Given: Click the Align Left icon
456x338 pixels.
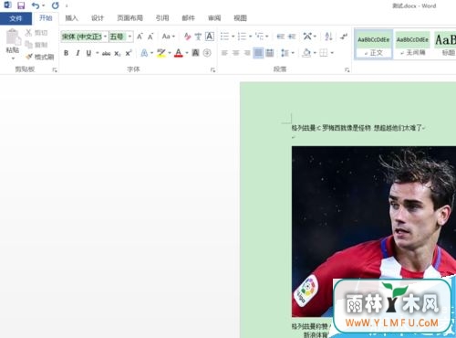Looking at the screenshot, I should click(224, 53).
